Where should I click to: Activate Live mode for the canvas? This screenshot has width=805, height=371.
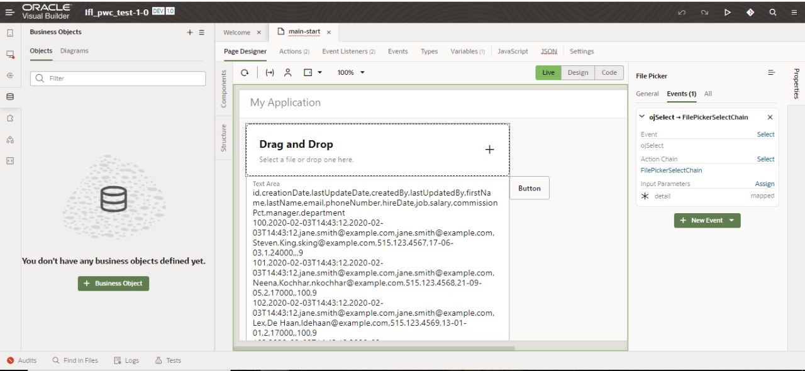[x=548, y=72]
